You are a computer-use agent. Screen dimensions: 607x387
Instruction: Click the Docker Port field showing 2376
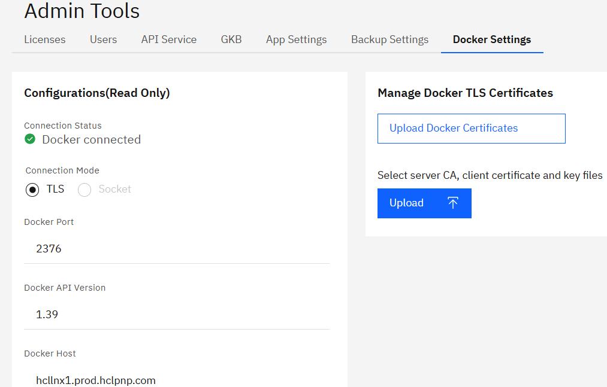pyautogui.click(x=176, y=248)
